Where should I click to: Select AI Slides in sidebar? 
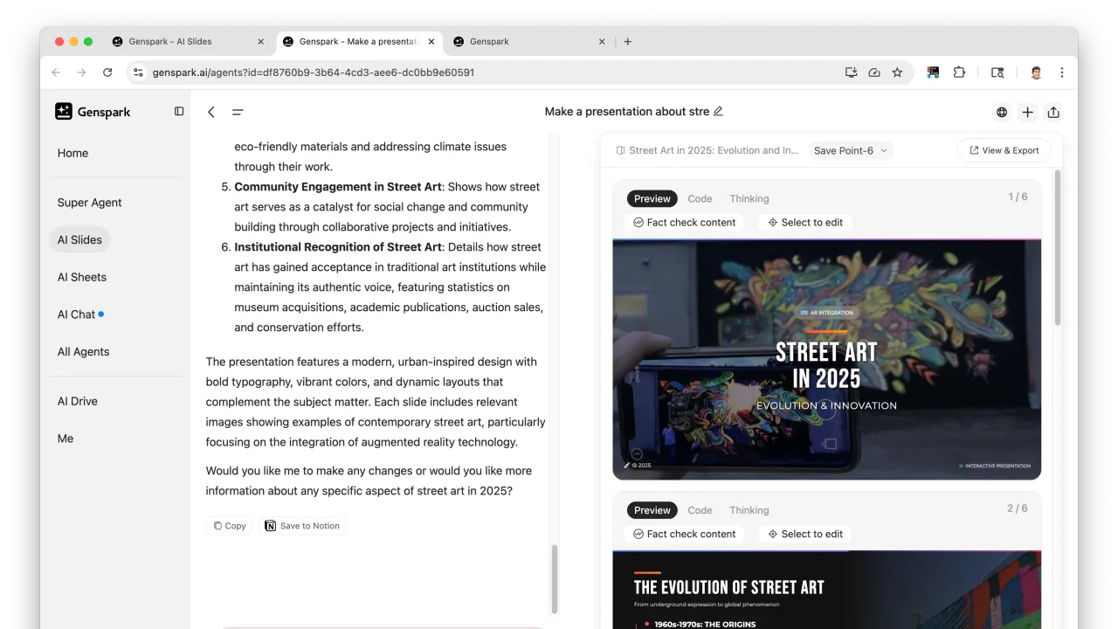pos(79,240)
